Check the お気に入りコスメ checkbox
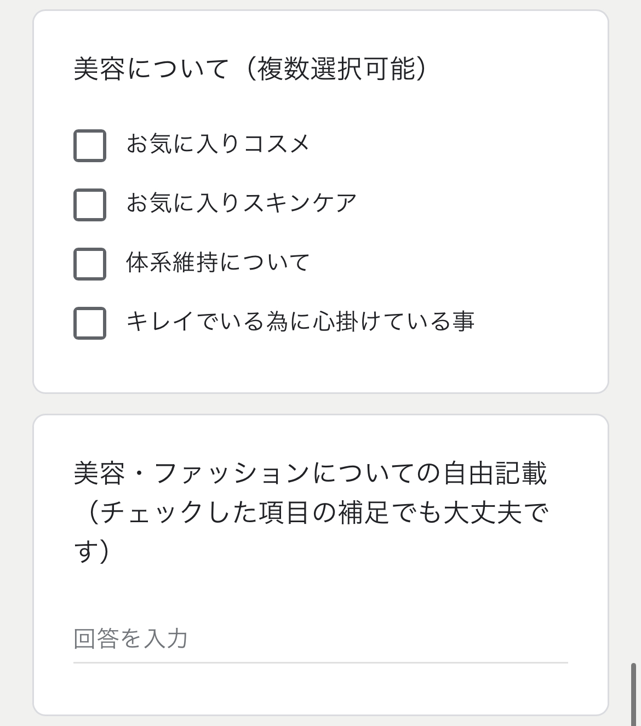 coord(90,146)
